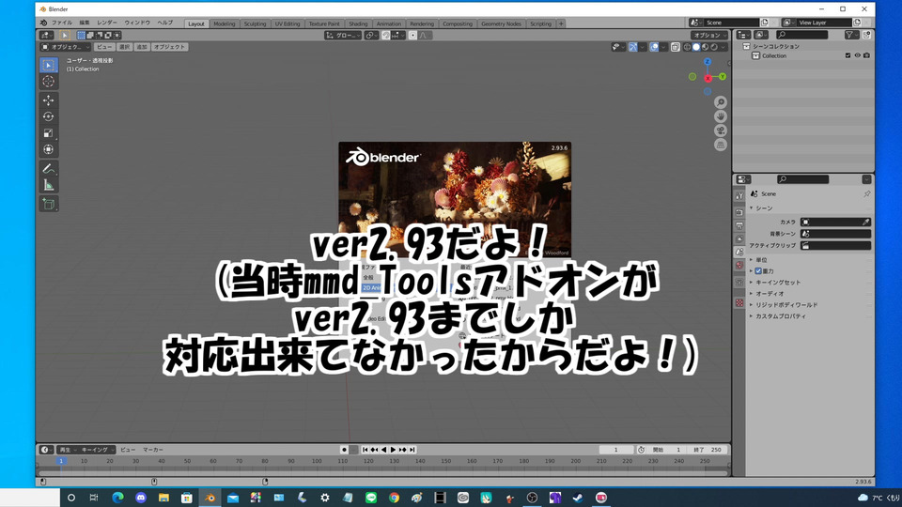This screenshot has height=507, width=902.
Task: Pin the Scene properties with pin icon
Action: pyautogui.click(x=866, y=194)
